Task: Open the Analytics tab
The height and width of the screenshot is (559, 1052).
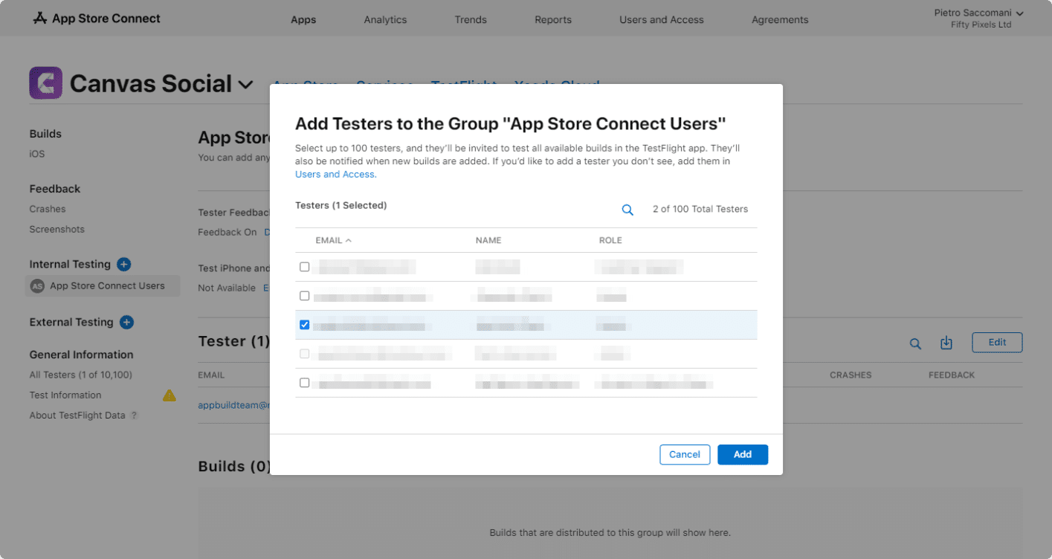Action: [x=385, y=20]
